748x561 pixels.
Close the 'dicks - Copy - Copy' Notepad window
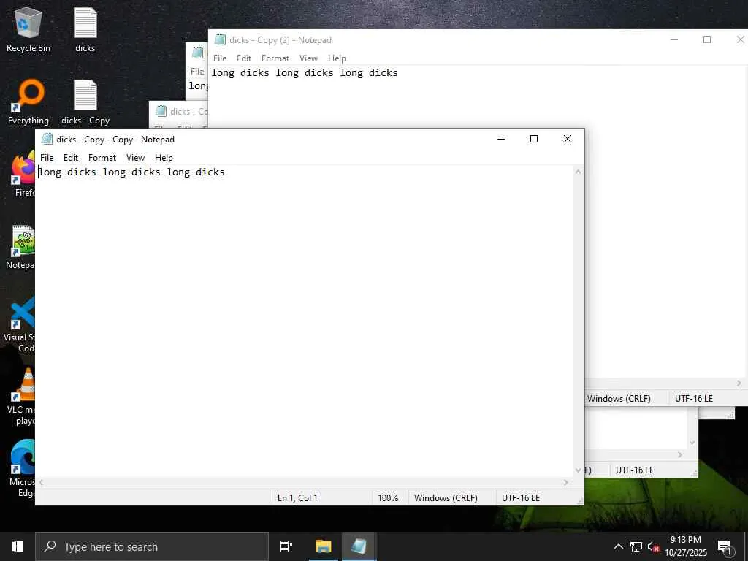pos(567,139)
